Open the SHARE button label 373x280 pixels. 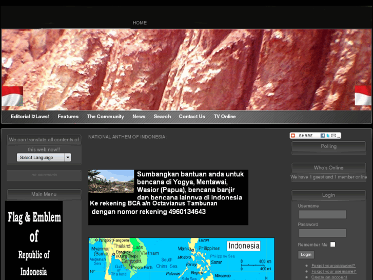[306, 136]
